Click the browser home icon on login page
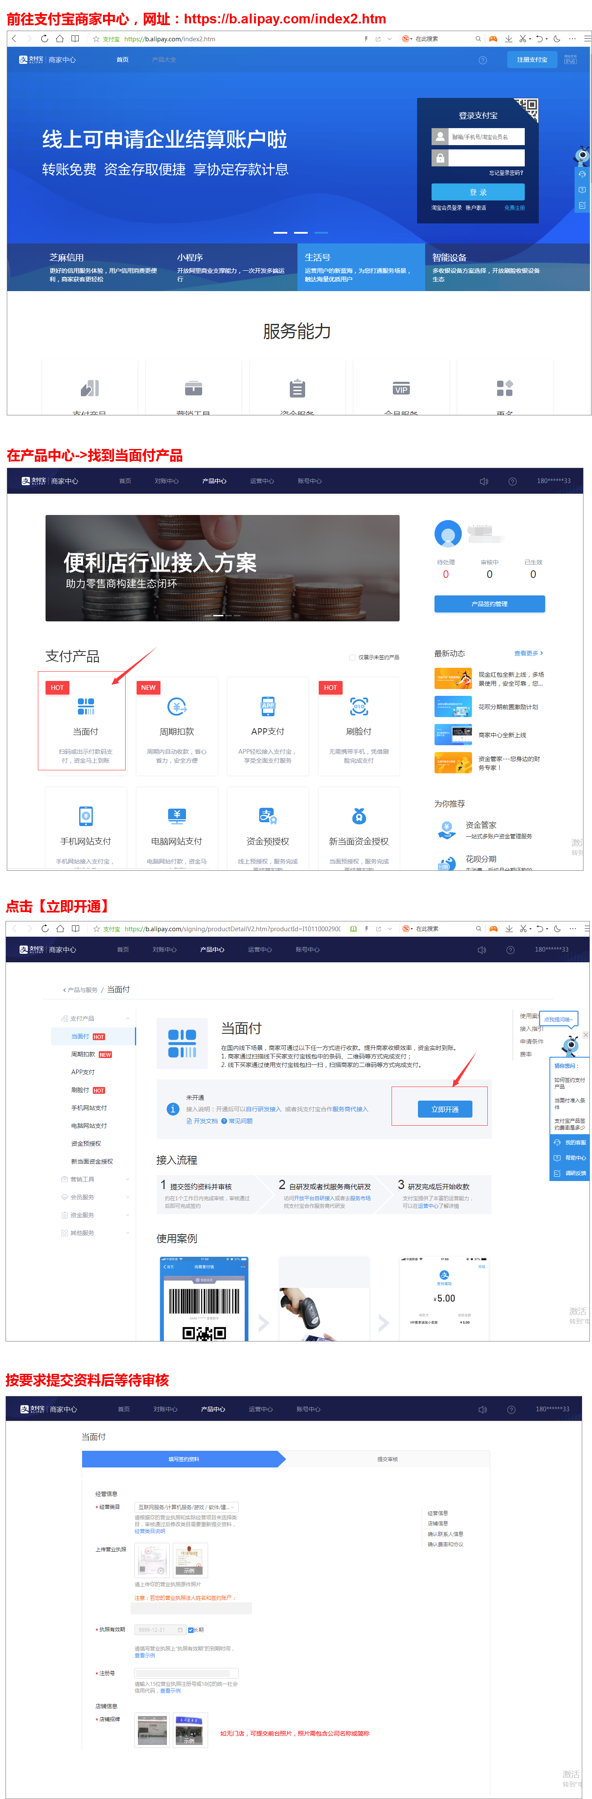 pos(59,38)
